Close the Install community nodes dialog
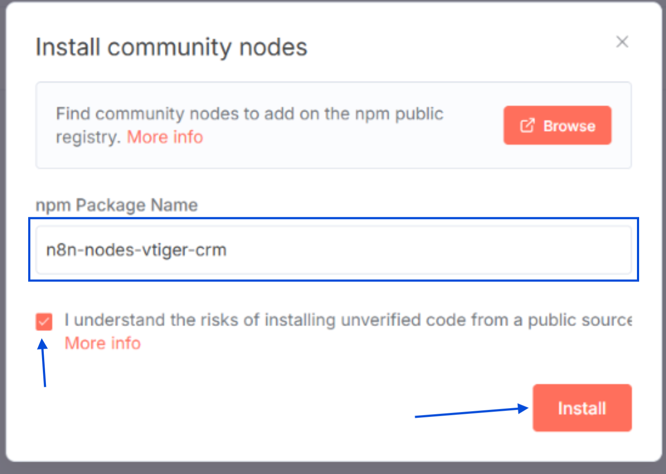This screenshot has height=474, width=666. click(x=622, y=42)
